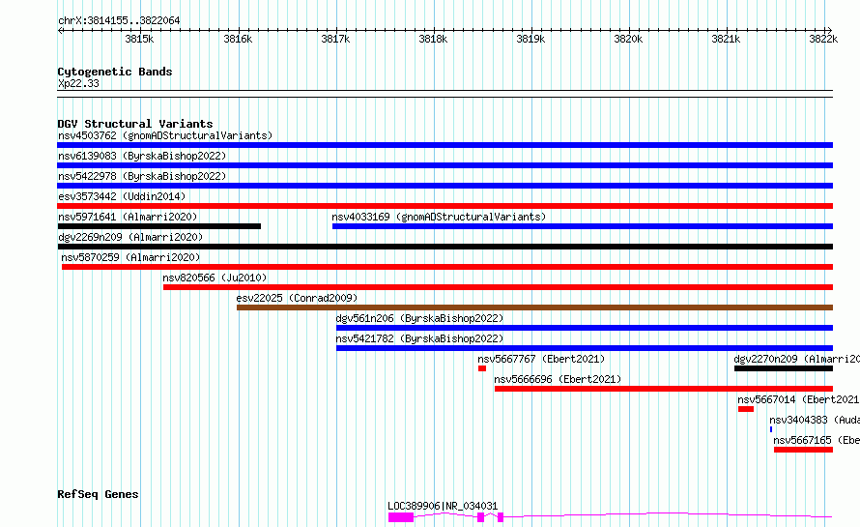Click the dgv2269n209 (Almarri2020) label
This screenshot has height=527, width=860.
click(130, 237)
